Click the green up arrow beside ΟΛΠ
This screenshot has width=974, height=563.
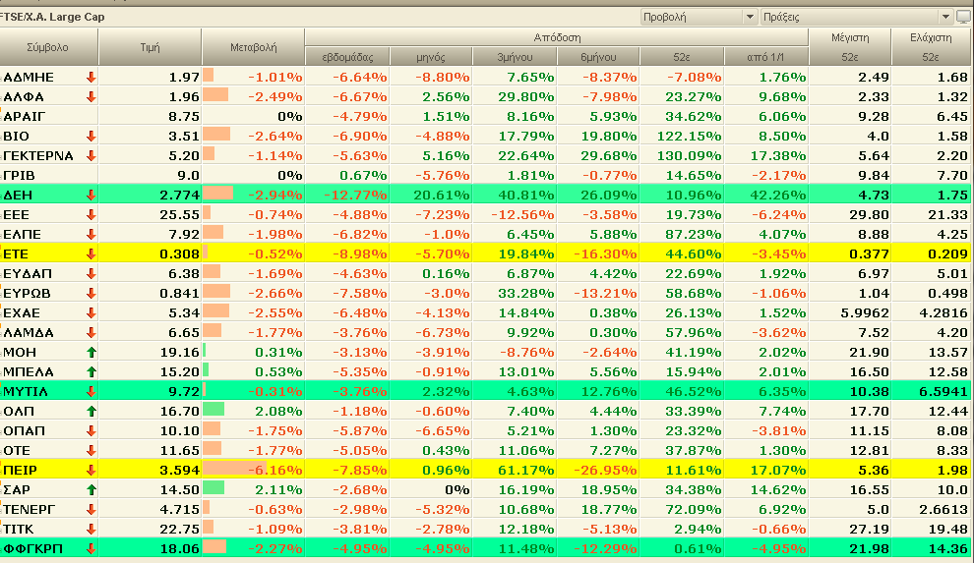[x=91, y=411]
